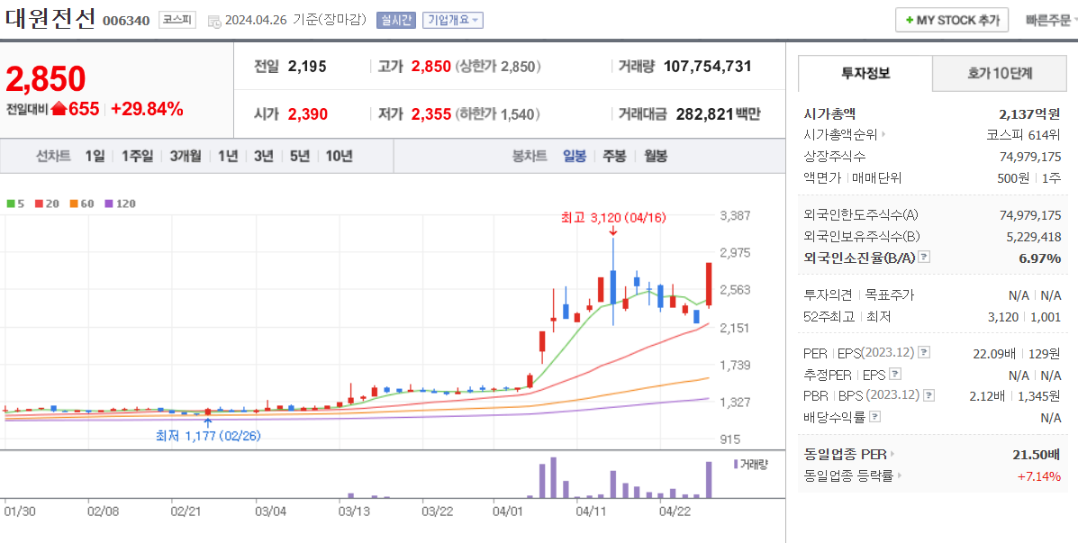Select the 일봉 daily candle chart
Image resolution: width=1078 pixels, height=543 pixels.
(574, 156)
